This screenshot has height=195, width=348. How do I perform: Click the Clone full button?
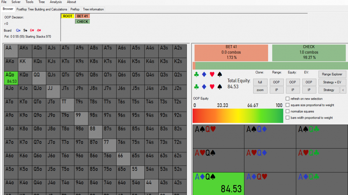260,82
